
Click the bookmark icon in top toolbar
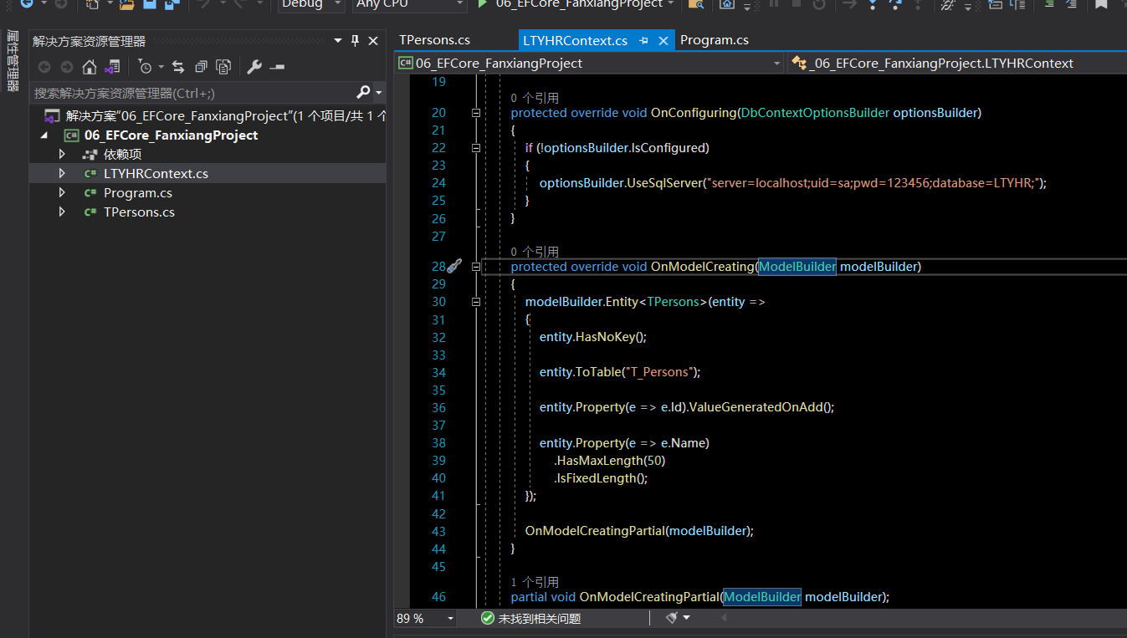click(1101, 4)
